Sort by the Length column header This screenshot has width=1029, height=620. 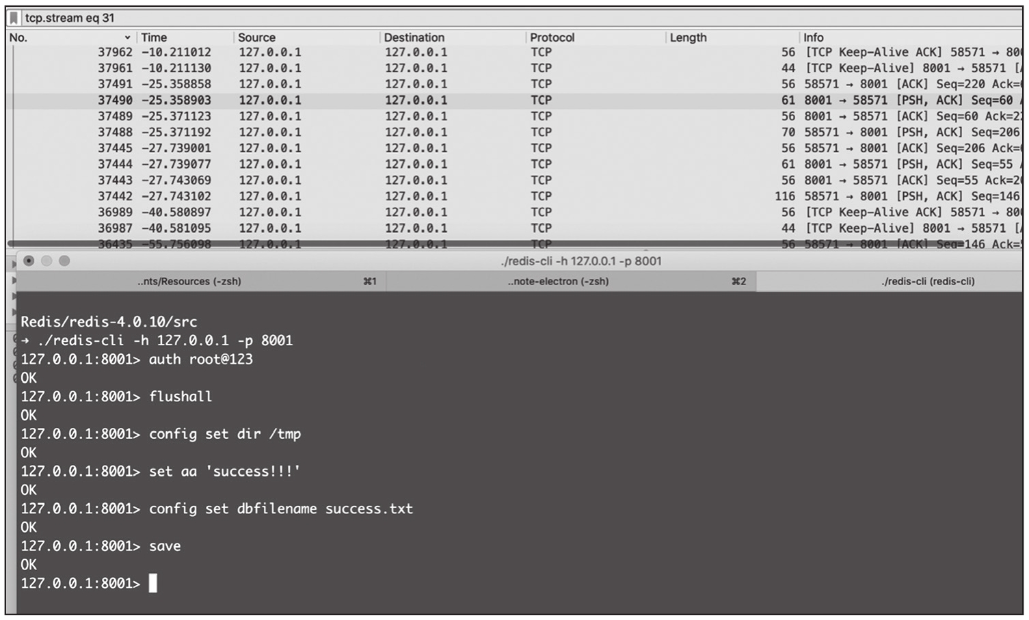[x=688, y=38]
